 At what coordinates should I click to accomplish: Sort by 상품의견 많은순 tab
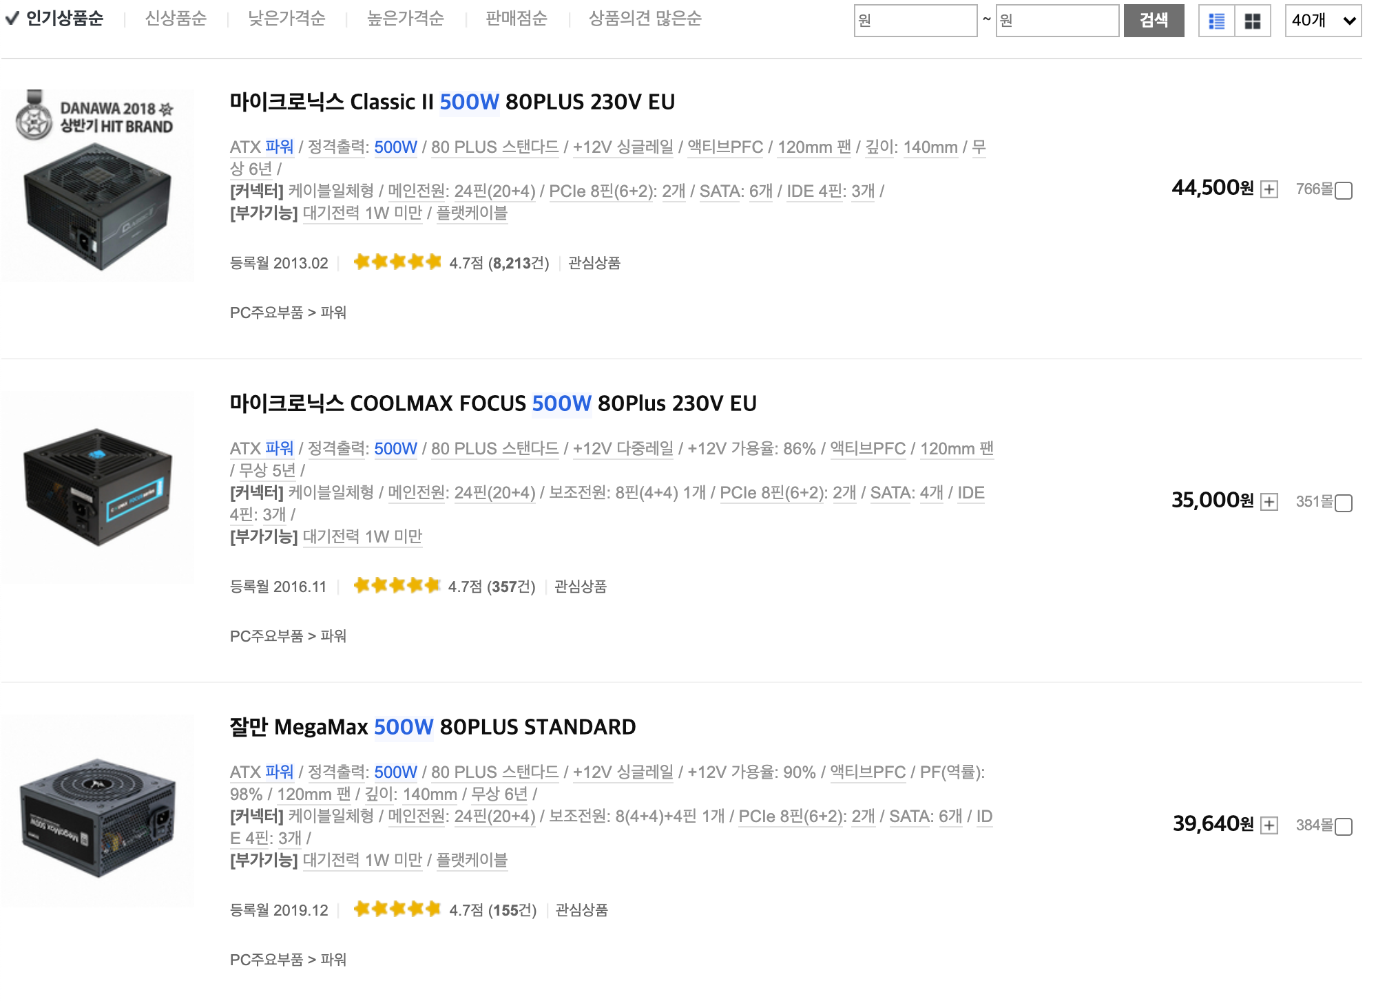645,19
